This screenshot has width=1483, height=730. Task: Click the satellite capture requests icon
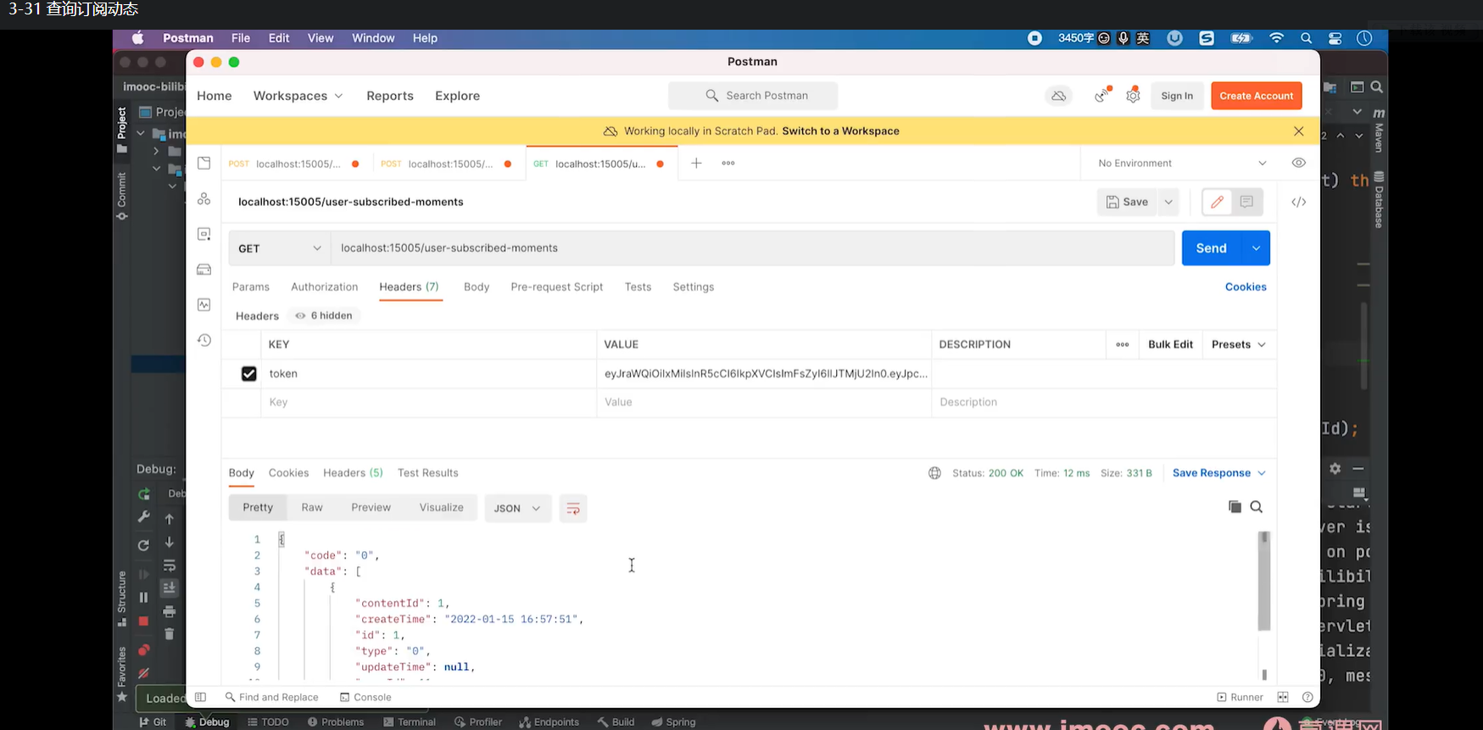[1102, 96]
